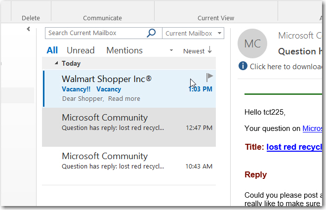Screen dimensions: 326x210
Task: Click the 1:03 PM timestamp
Action: pyautogui.click(x=200, y=89)
